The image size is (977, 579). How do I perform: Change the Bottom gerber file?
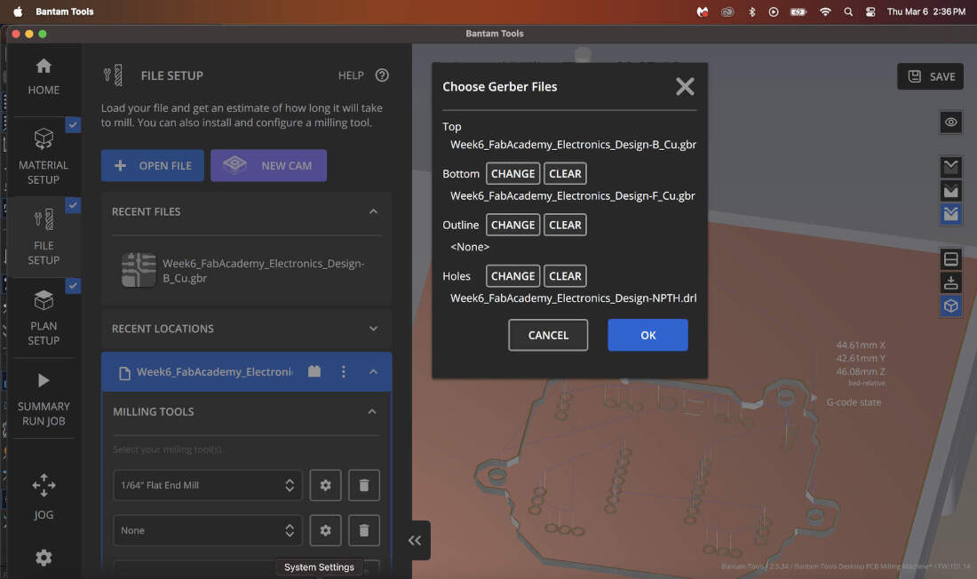[512, 174]
